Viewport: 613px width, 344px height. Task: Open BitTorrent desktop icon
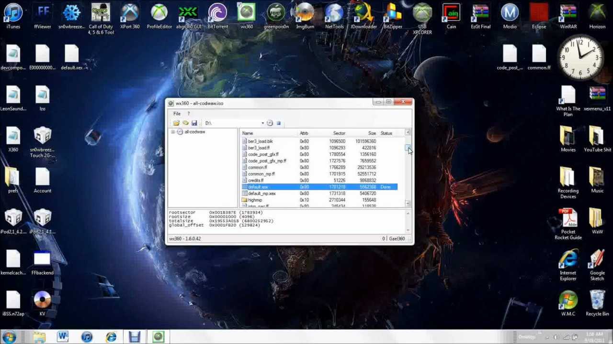coord(217,16)
